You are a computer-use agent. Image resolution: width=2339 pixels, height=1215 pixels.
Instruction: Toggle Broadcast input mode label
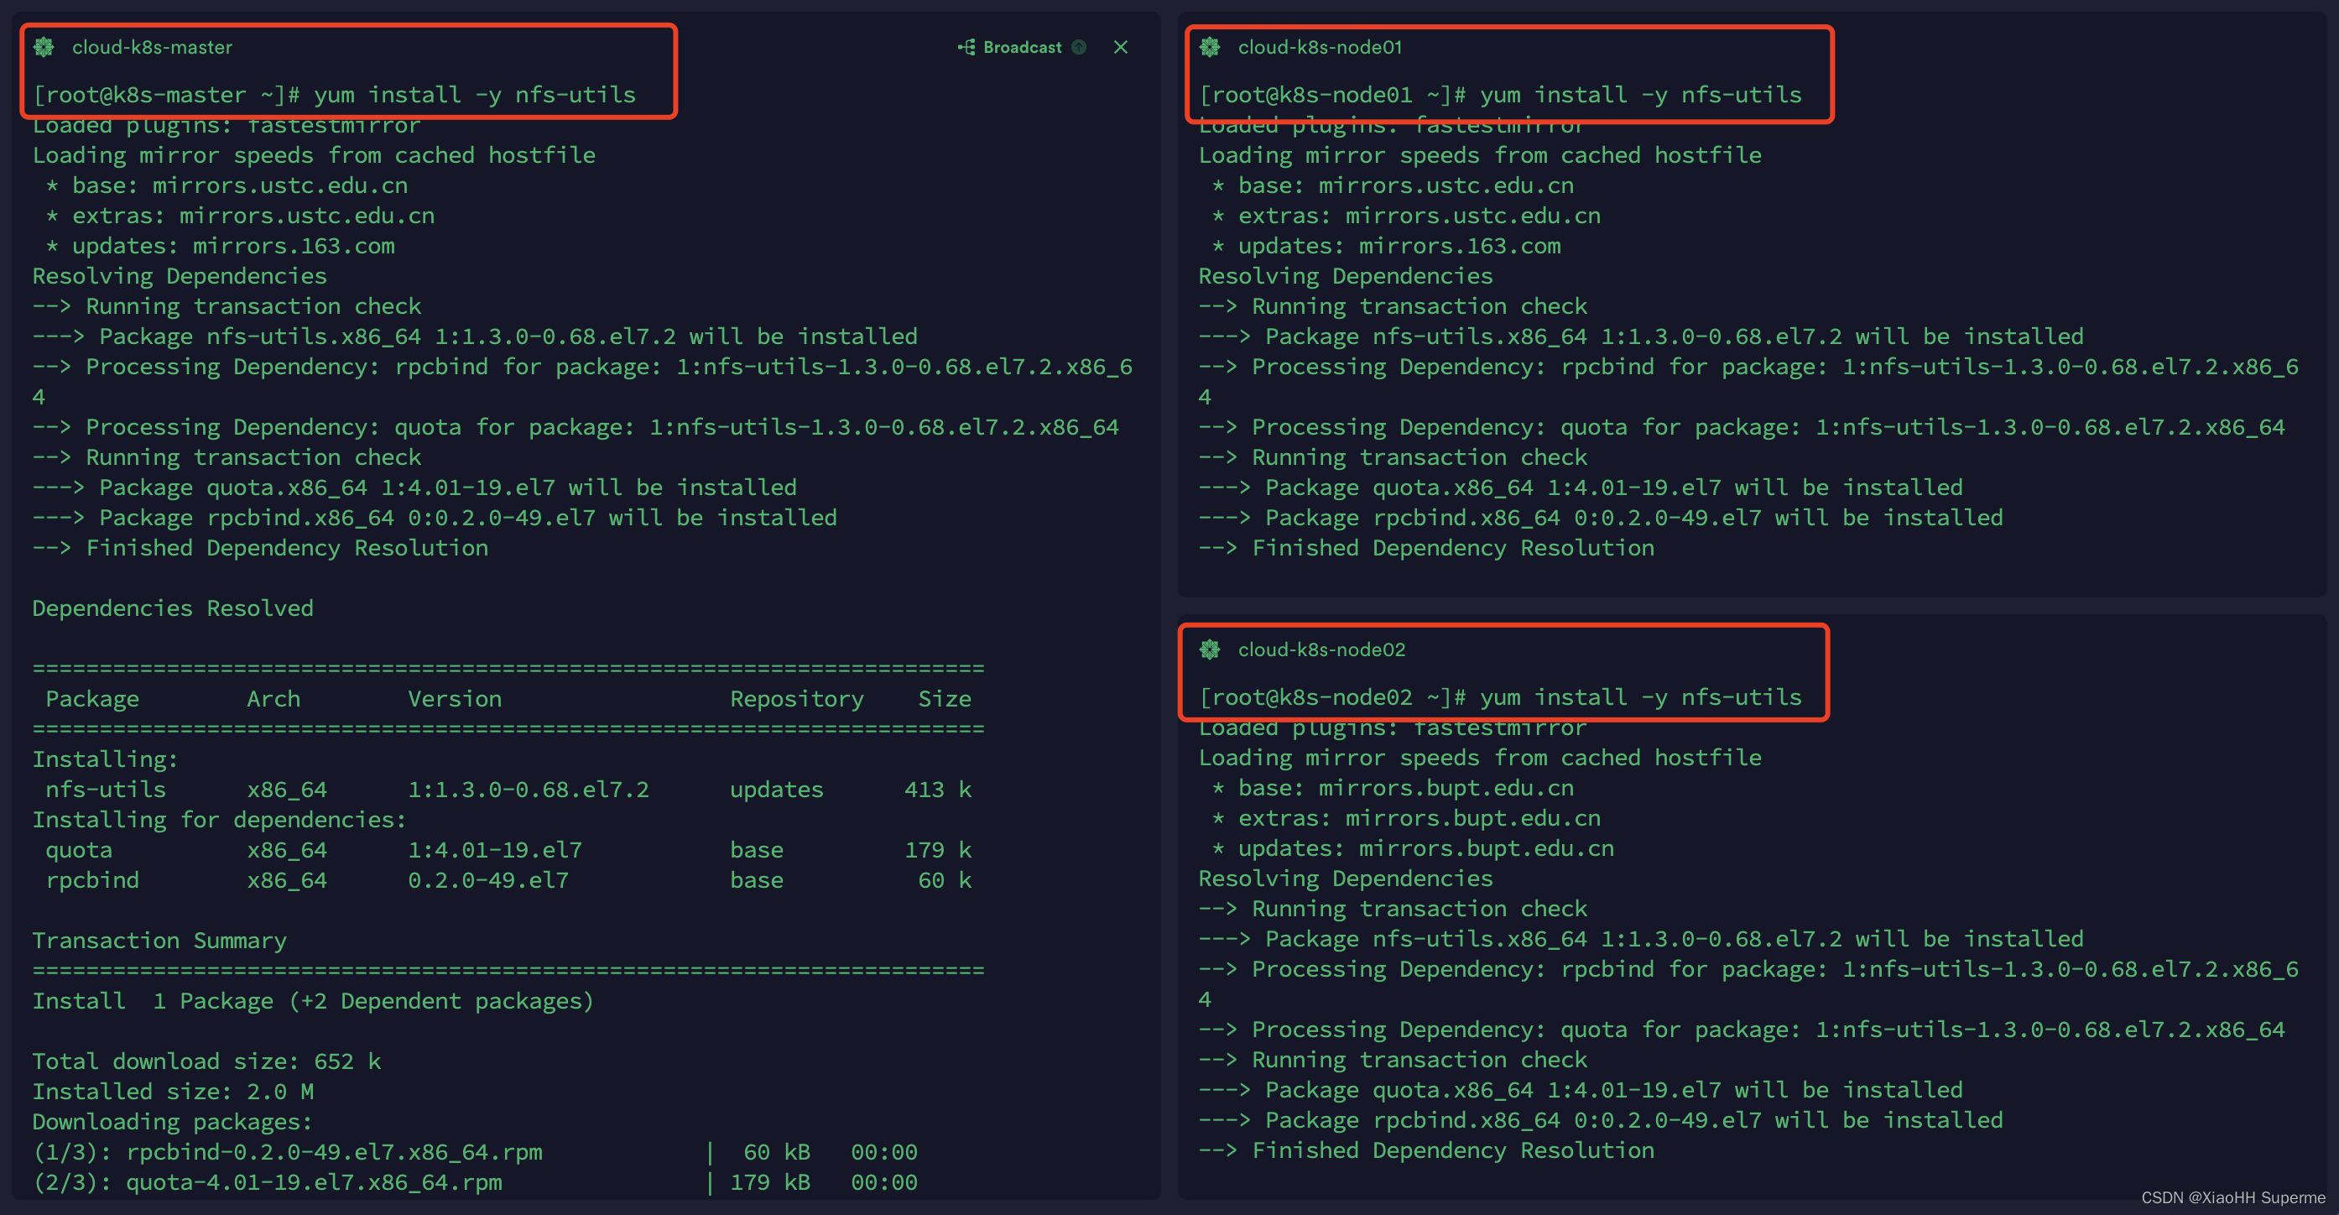pos(1023,47)
